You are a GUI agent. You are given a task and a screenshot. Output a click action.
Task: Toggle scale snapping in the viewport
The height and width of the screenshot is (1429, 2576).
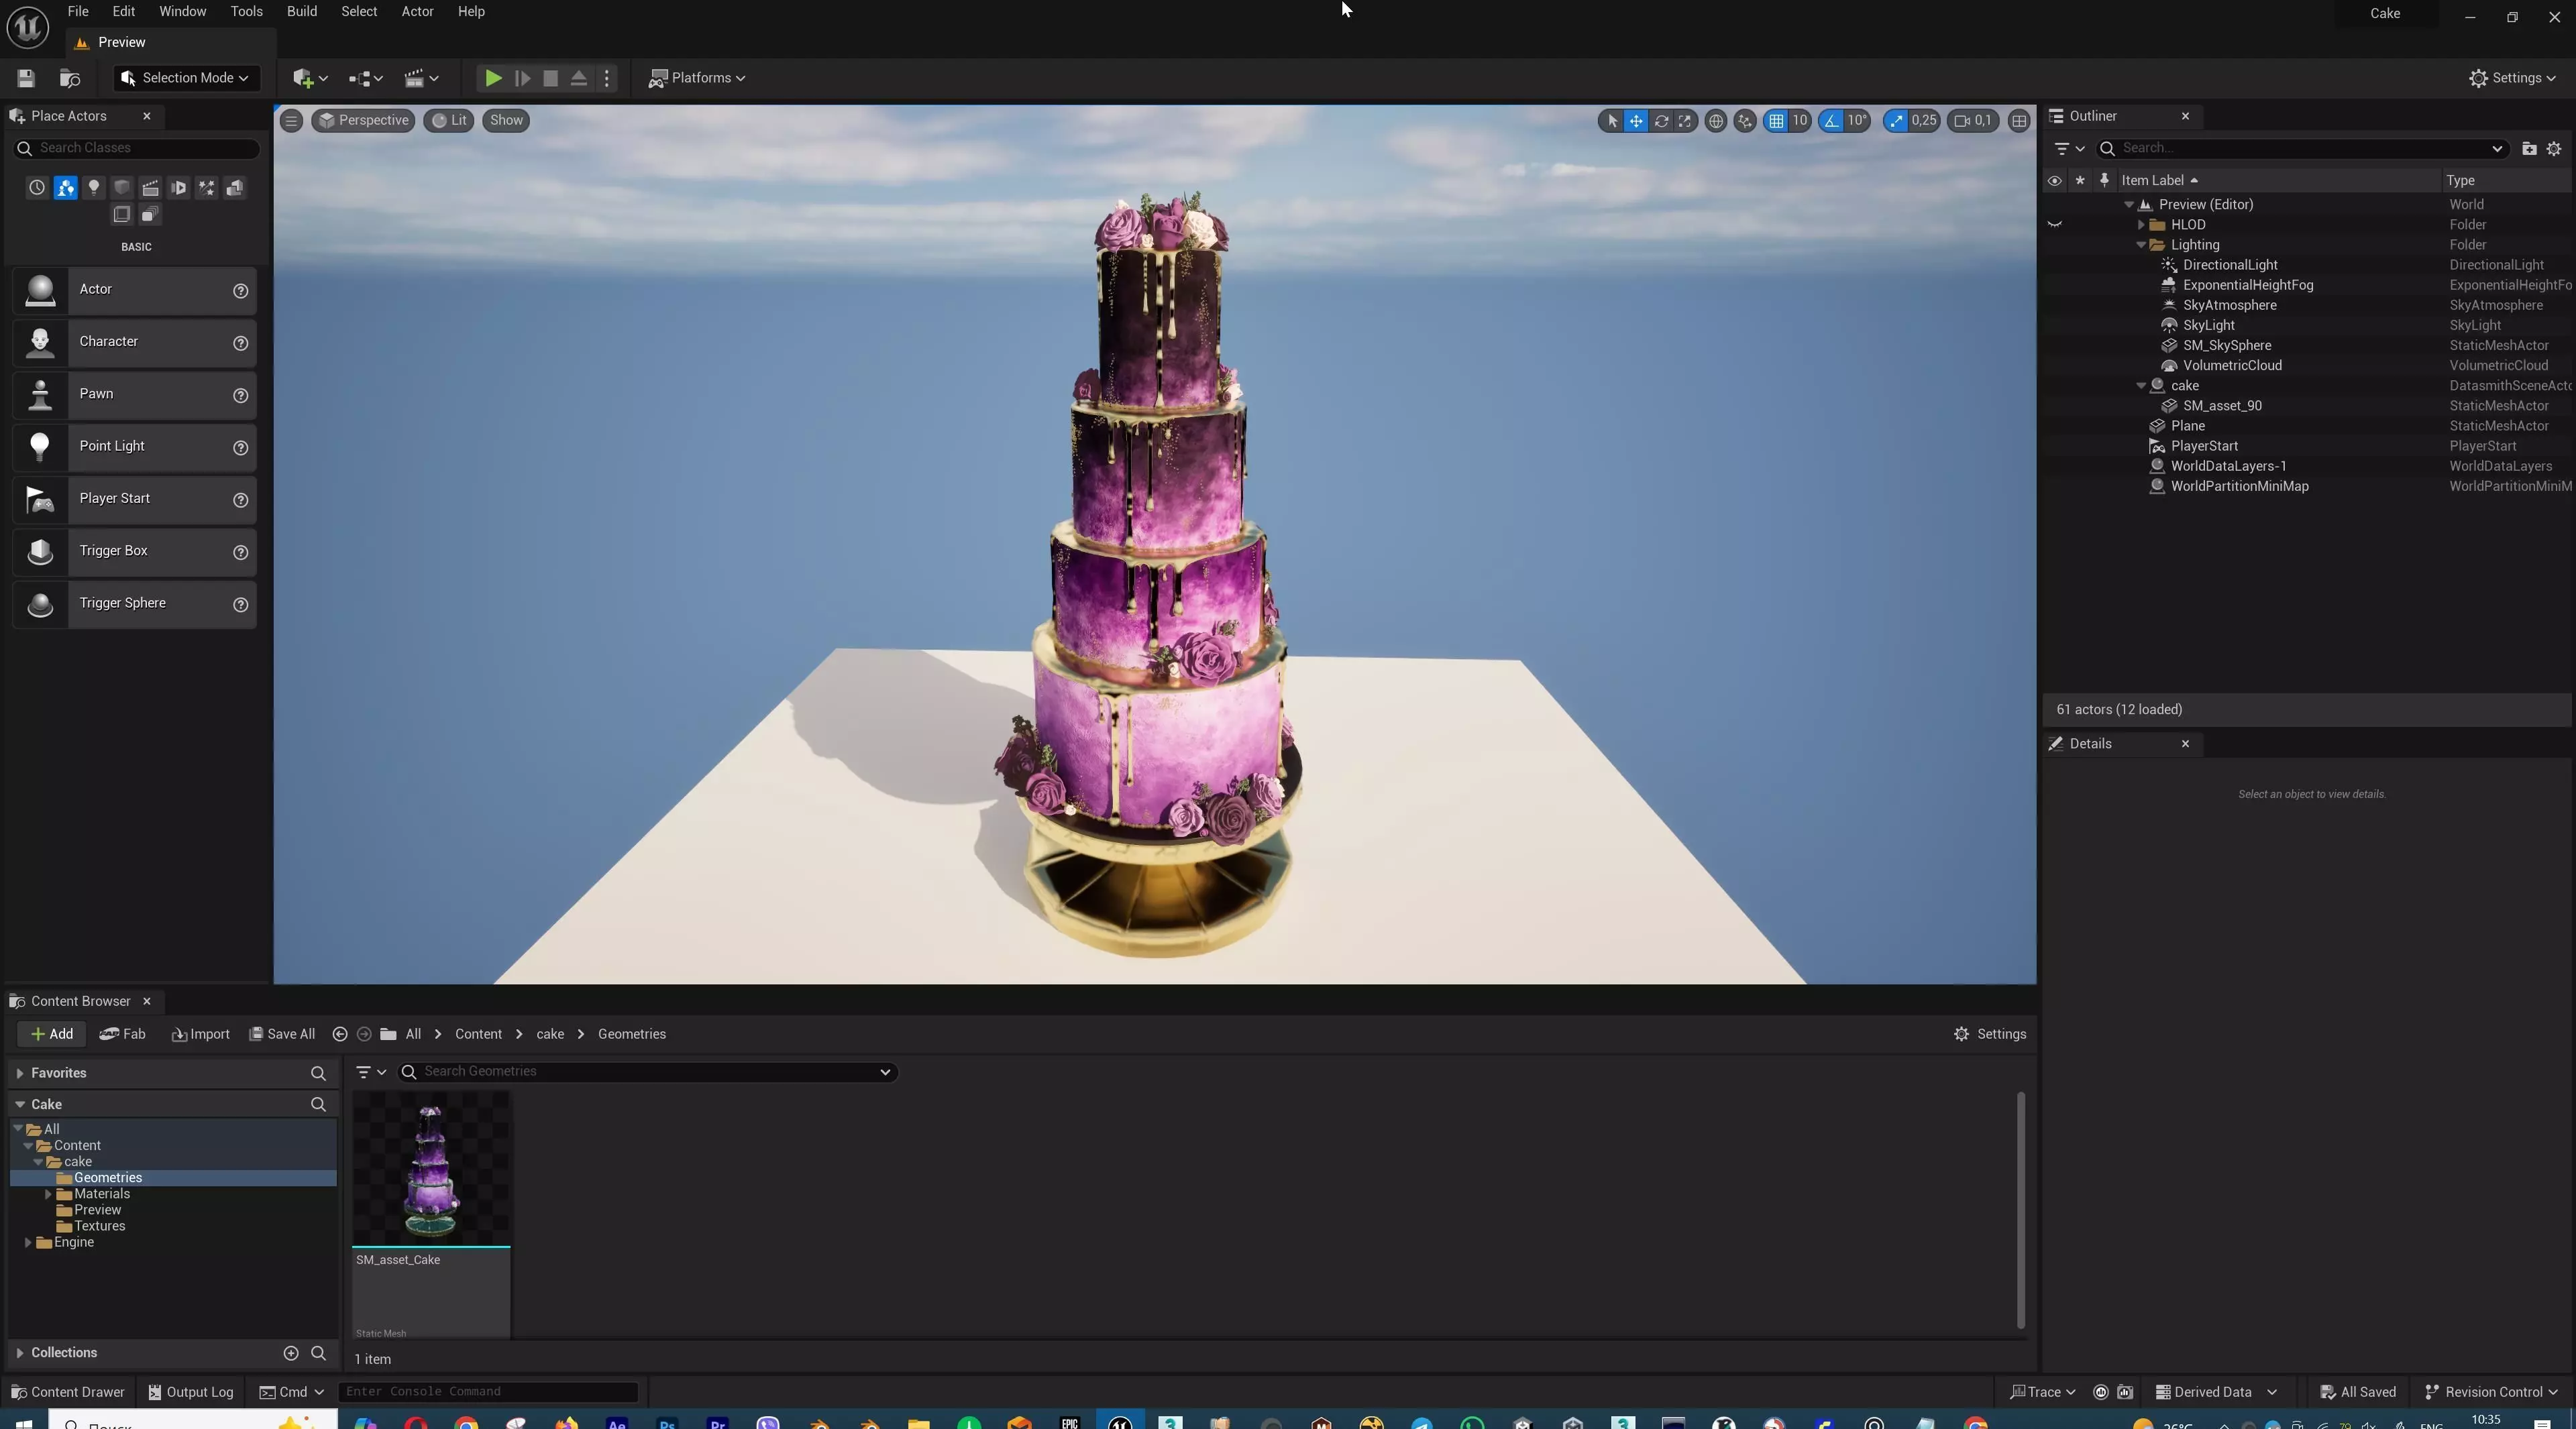coord(1896,121)
